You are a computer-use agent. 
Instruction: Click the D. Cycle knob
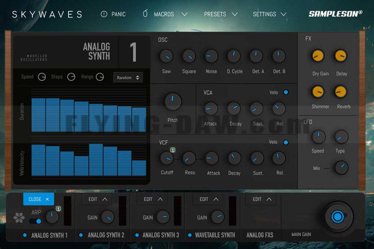pyautogui.click(x=234, y=56)
